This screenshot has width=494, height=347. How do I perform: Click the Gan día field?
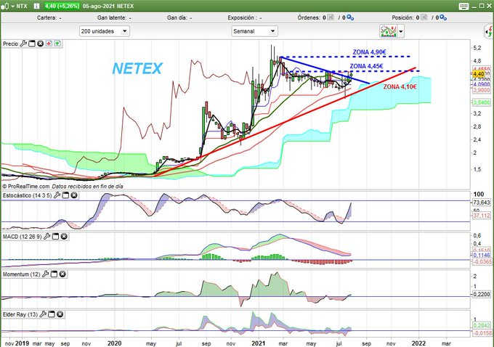(179, 17)
